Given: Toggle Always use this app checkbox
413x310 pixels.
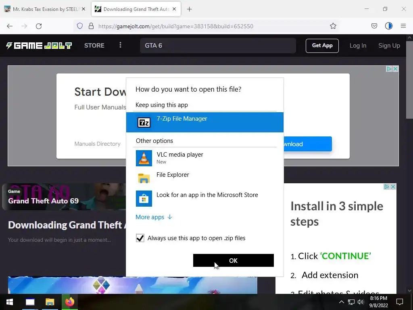Looking at the screenshot, I should (140, 238).
